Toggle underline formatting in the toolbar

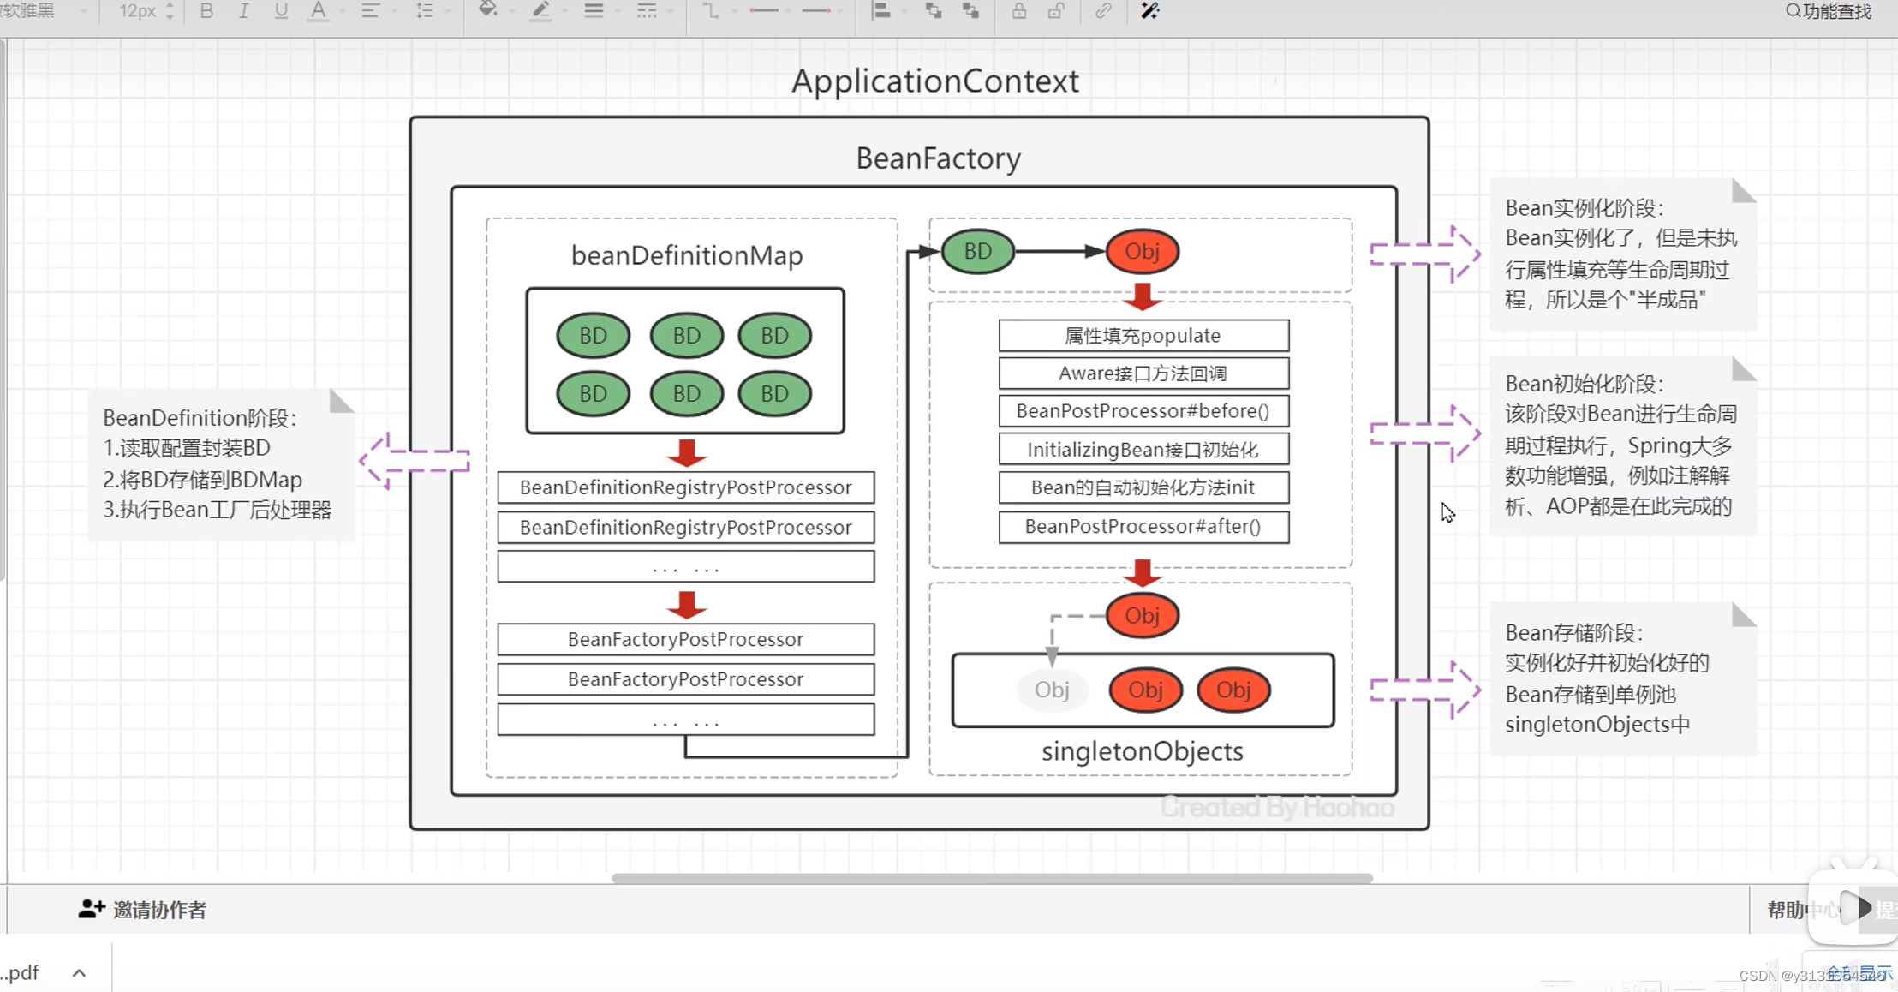click(281, 11)
